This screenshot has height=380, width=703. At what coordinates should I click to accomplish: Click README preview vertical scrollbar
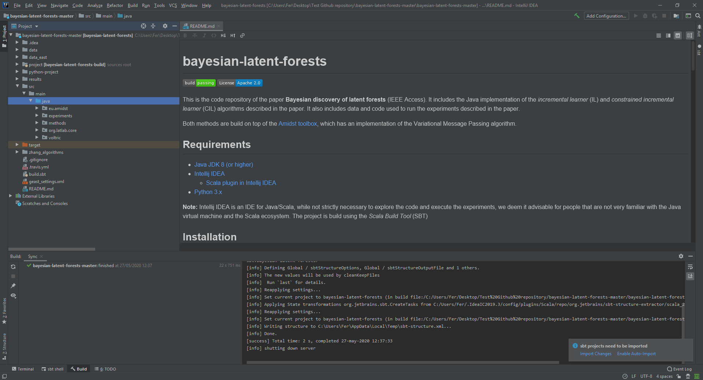tap(693, 56)
